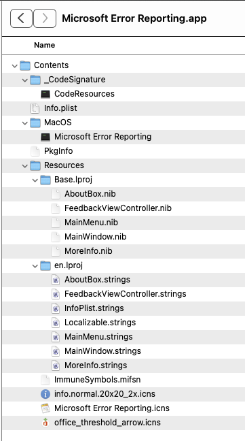Collapse the Resources folder chevron
The image size is (245, 441).
24,165
